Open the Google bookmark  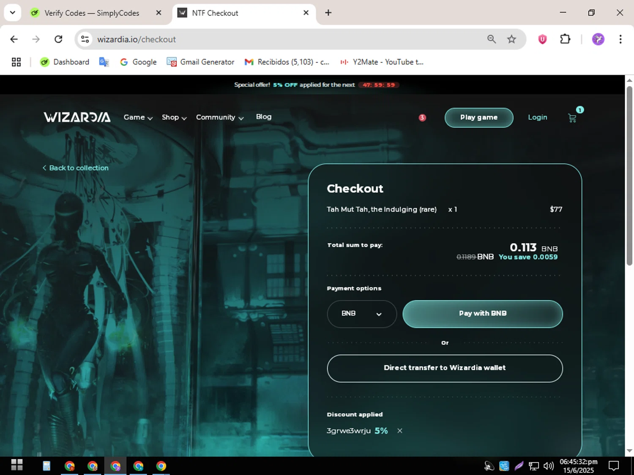tap(138, 62)
